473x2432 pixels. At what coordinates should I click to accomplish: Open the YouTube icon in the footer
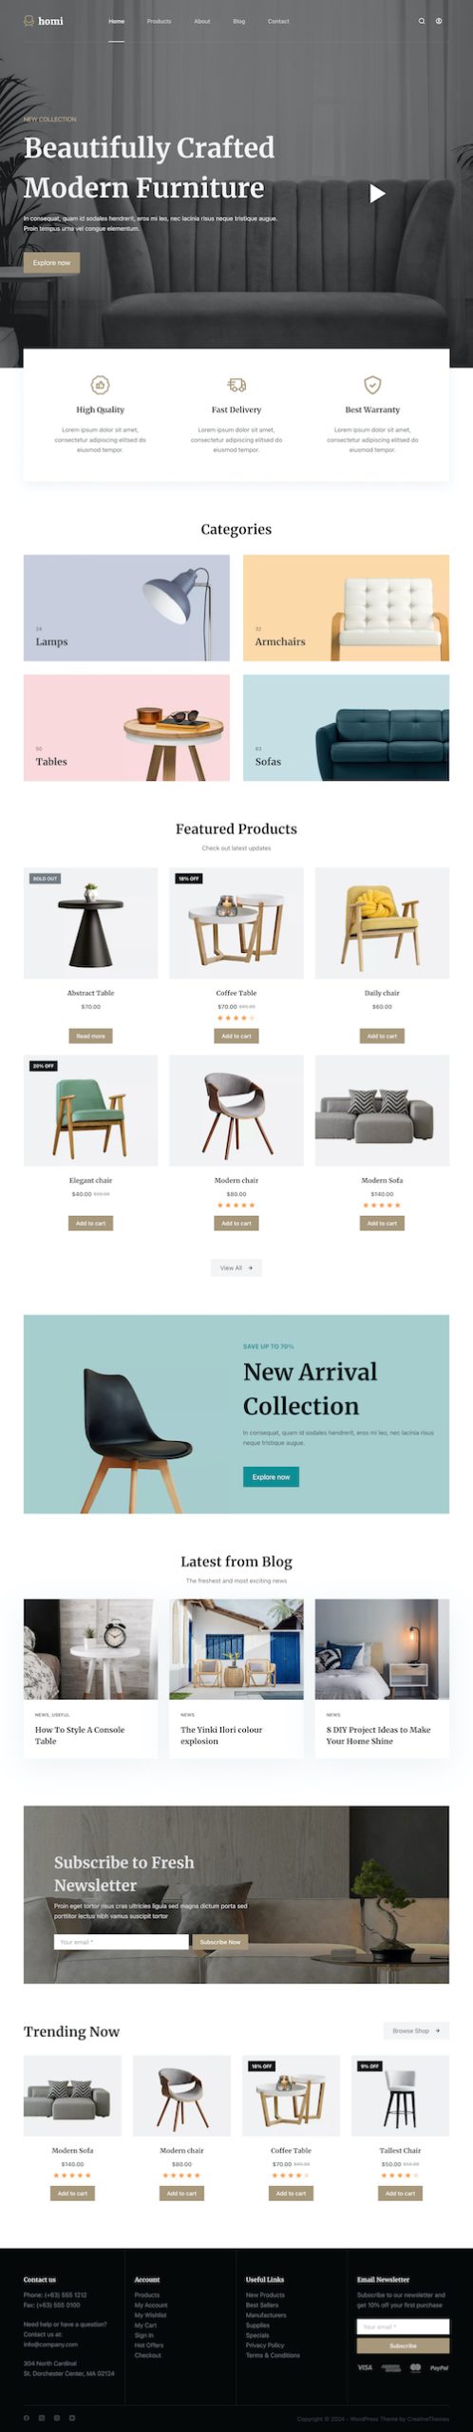click(72, 2418)
